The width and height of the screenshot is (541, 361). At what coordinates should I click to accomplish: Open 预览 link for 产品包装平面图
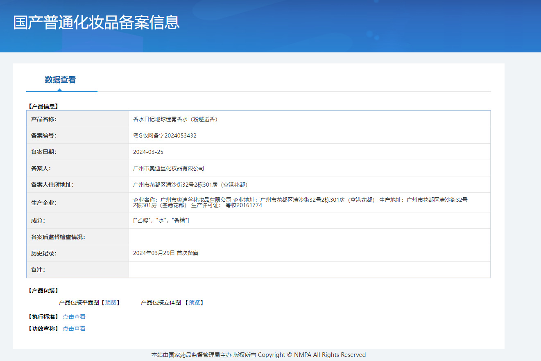pyautogui.click(x=111, y=302)
